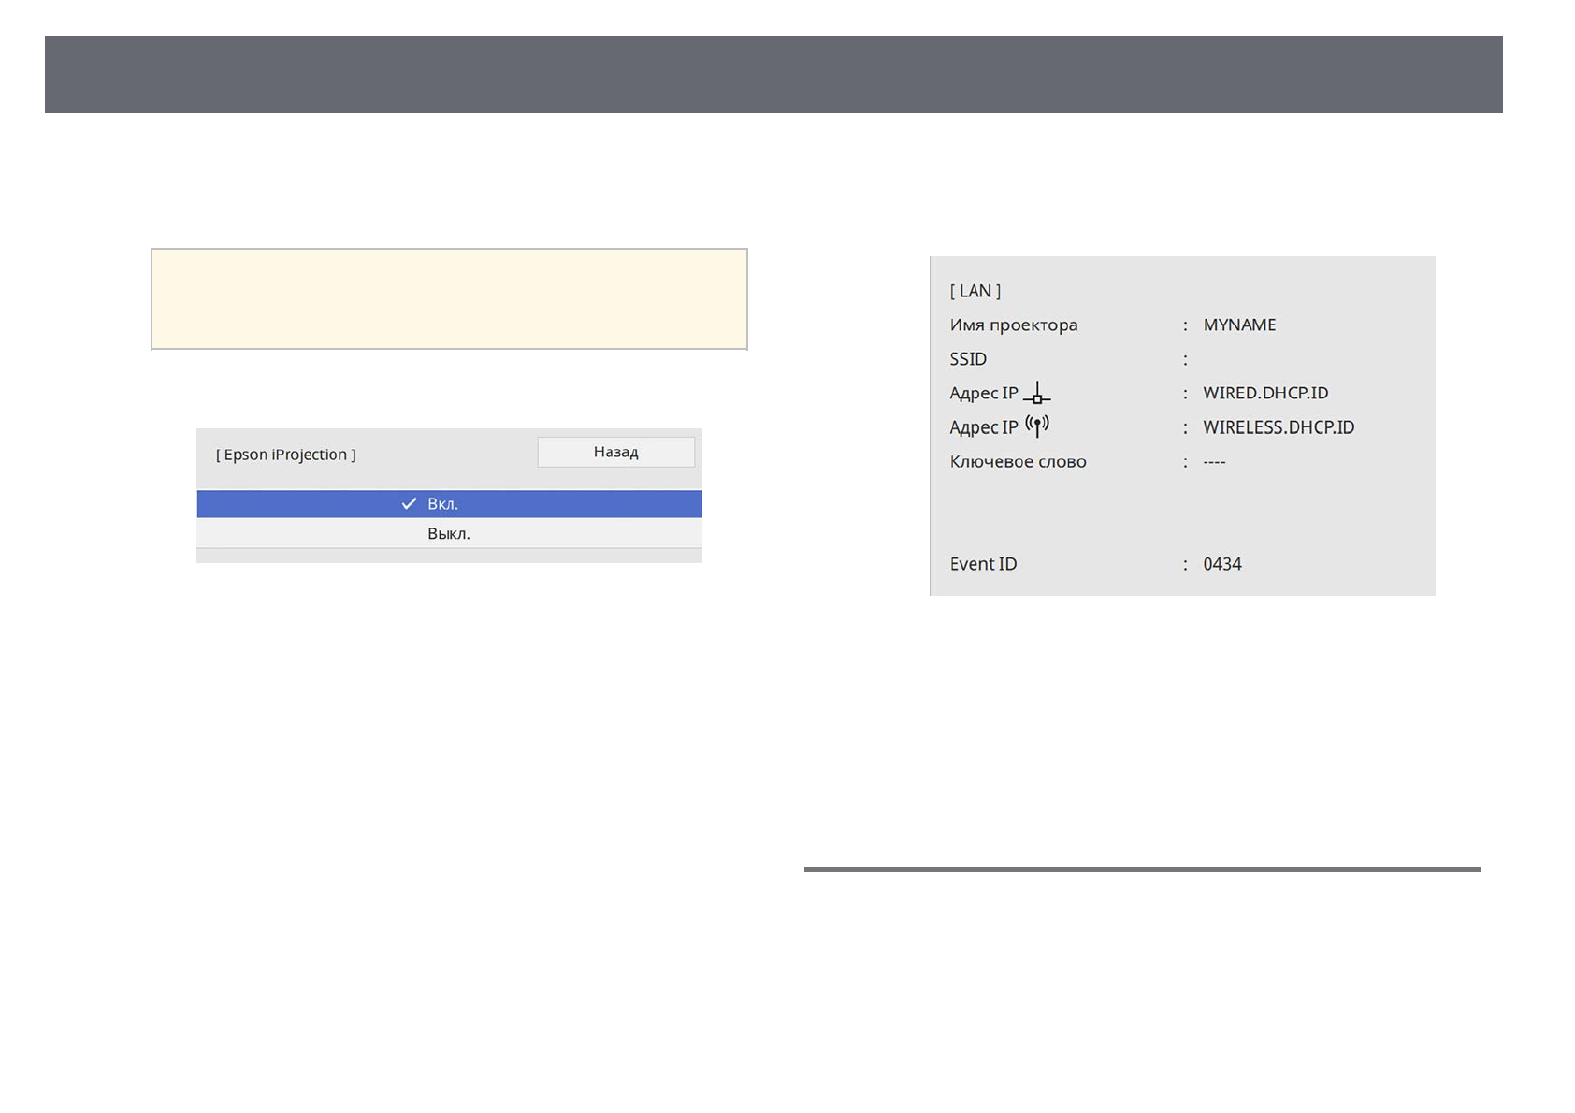The height and width of the screenshot is (1113, 1575).
Task: Click the checkmark icon next to Вкл.
Action: click(x=409, y=504)
